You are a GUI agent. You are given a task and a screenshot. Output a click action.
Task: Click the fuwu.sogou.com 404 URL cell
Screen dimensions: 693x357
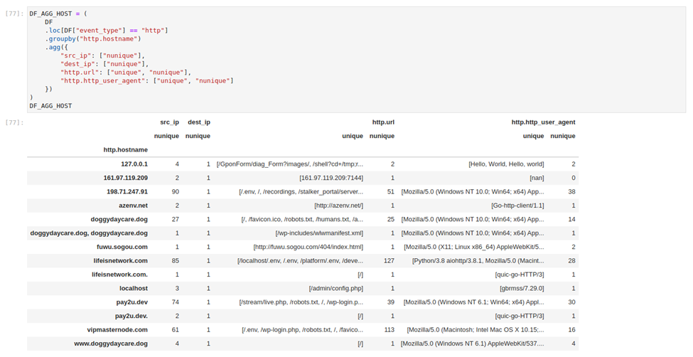click(308, 247)
